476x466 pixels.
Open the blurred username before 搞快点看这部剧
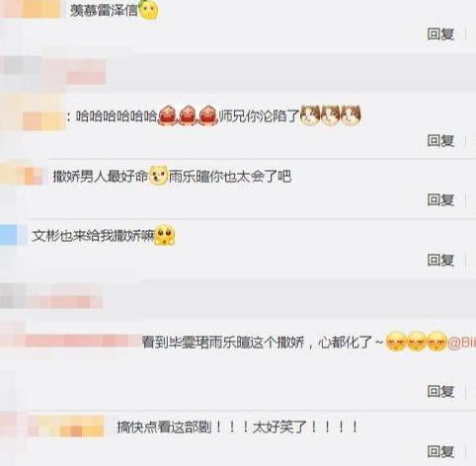coord(65,427)
